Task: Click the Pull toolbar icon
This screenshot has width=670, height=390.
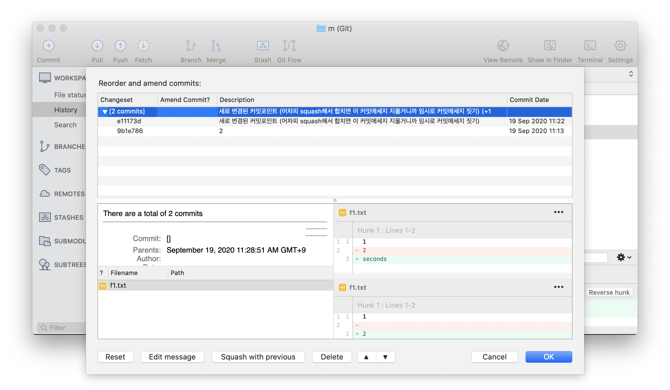Action: [97, 46]
